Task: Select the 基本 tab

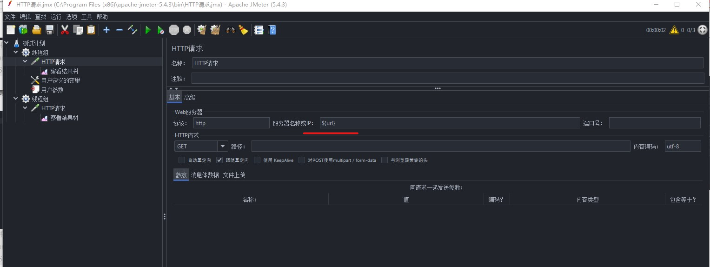Action: pyautogui.click(x=174, y=97)
